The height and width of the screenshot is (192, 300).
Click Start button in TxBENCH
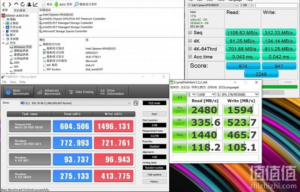click(x=154, y=114)
